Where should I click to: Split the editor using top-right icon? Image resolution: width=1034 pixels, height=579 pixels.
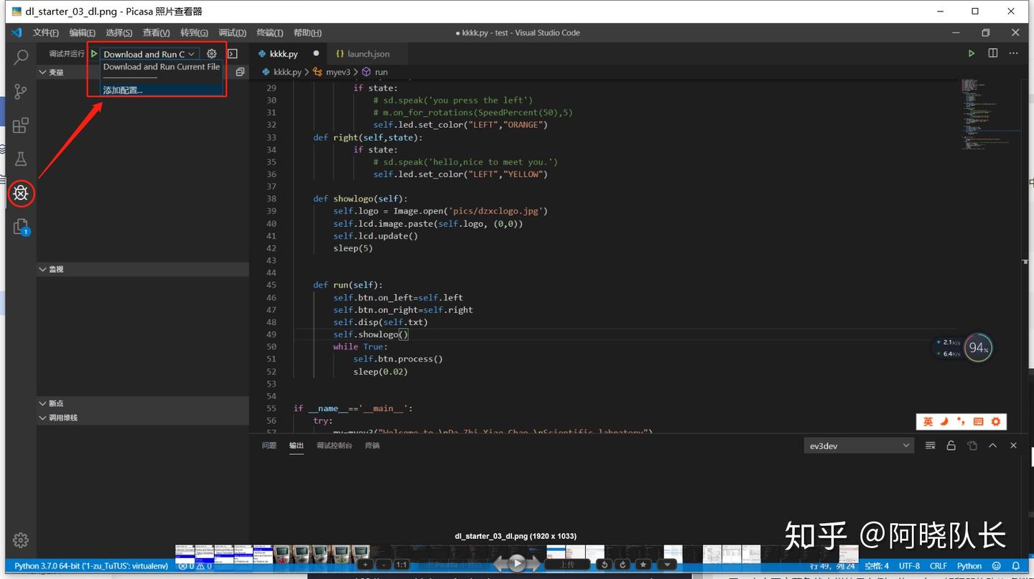[x=992, y=53]
